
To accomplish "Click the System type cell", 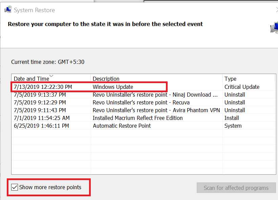I will [x=233, y=126].
